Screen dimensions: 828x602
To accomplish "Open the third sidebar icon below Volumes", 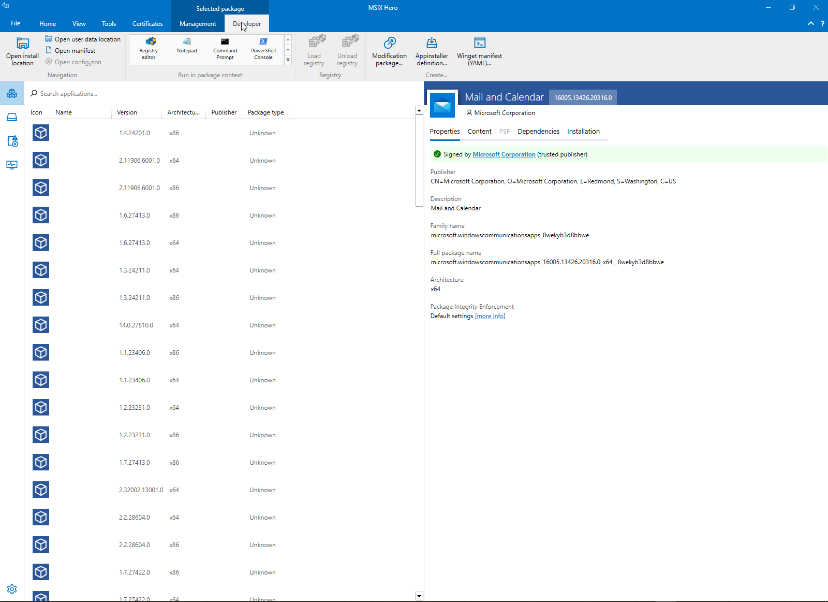I will 12,141.
